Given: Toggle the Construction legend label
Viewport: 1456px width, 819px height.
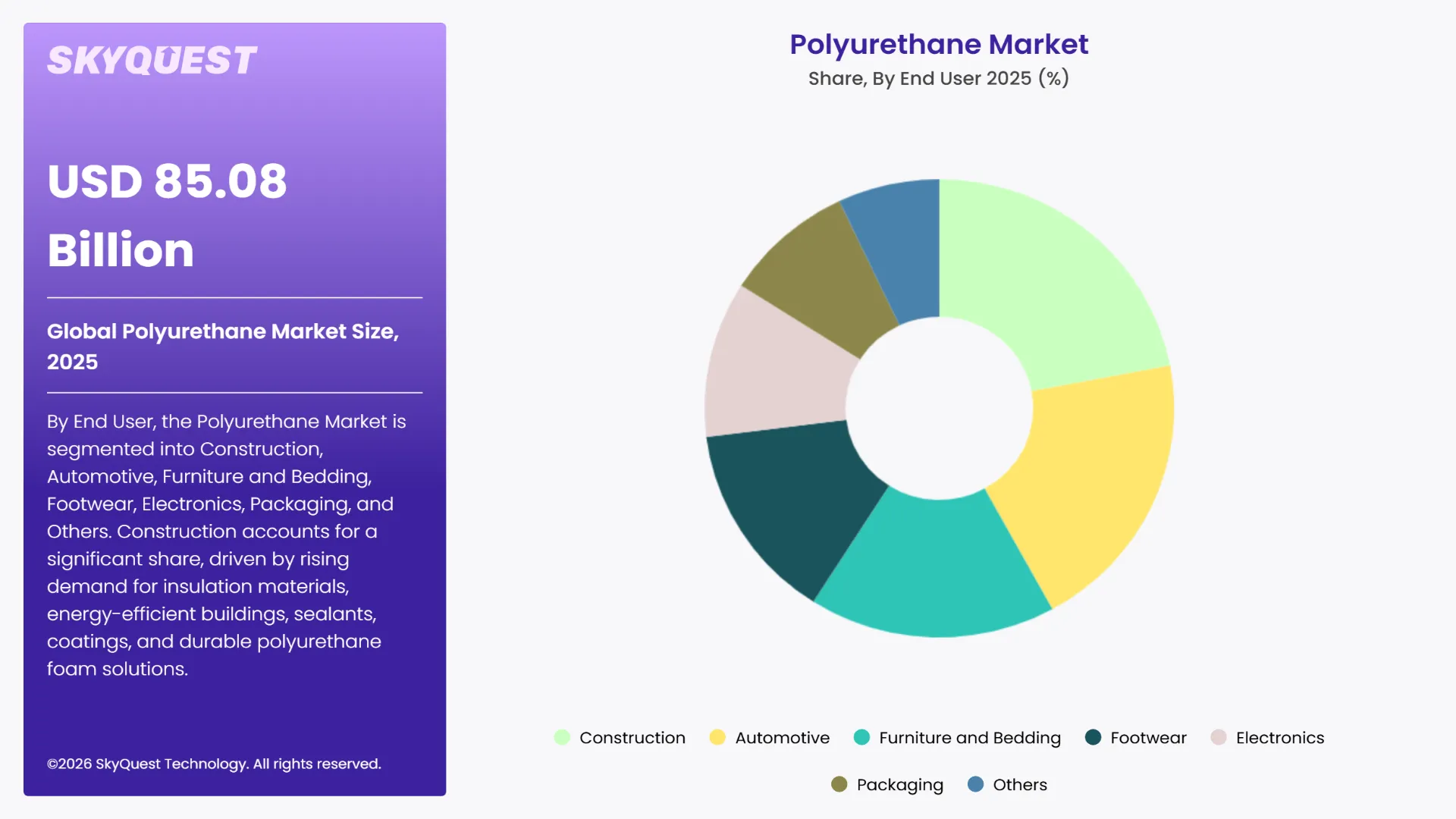Looking at the screenshot, I should click(x=632, y=738).
